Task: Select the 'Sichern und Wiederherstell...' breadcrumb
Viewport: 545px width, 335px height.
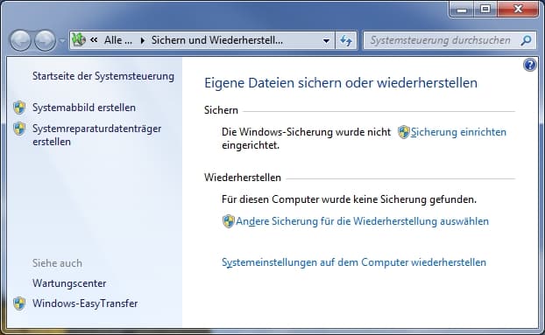Action: (x=217, y=40)
